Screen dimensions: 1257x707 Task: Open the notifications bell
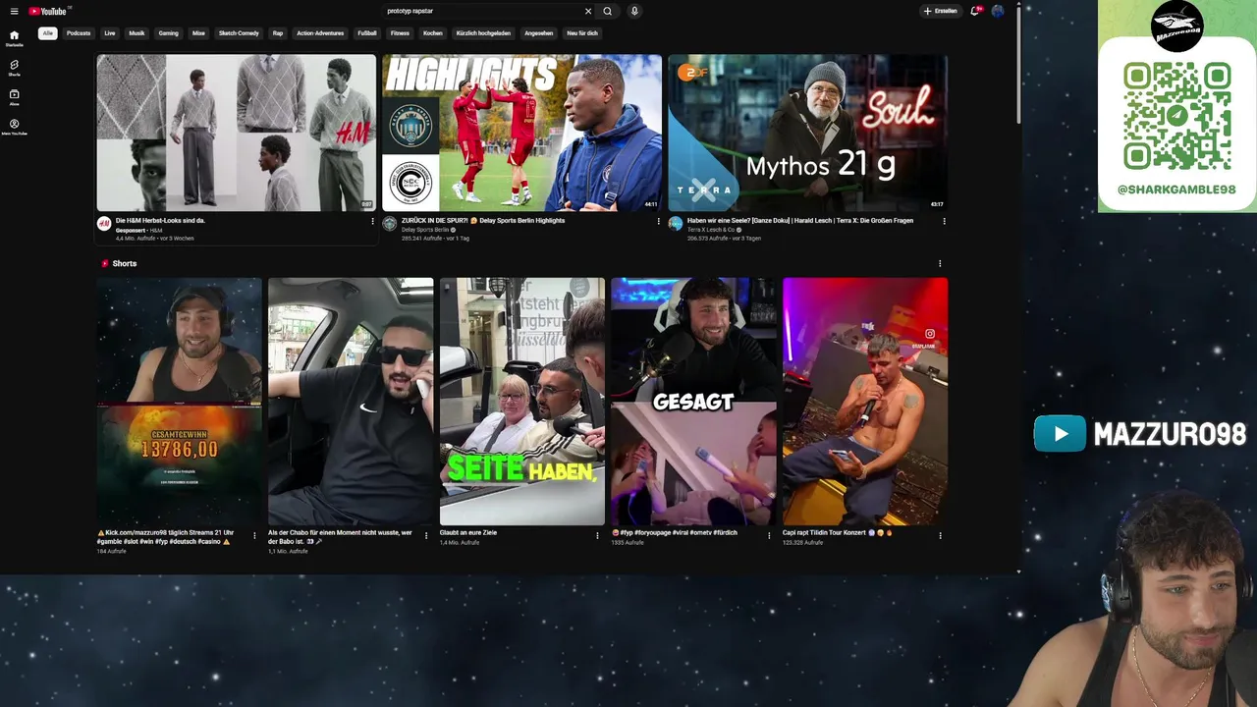[975, 11]
